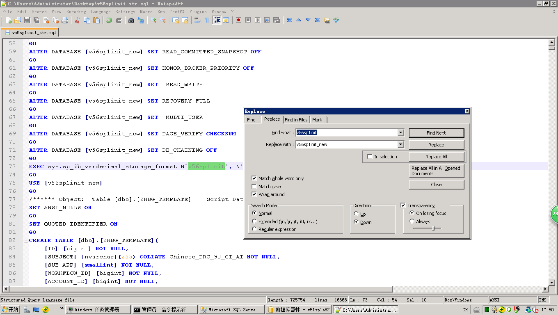The image size is (558, 315).
Task: Toggle Show All Characters pilcrow icon
Action: [207, 20]
